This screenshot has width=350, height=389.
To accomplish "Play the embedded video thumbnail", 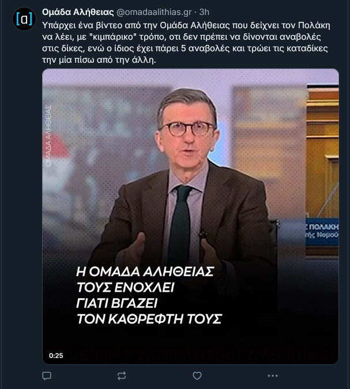I will coord(190,216).
